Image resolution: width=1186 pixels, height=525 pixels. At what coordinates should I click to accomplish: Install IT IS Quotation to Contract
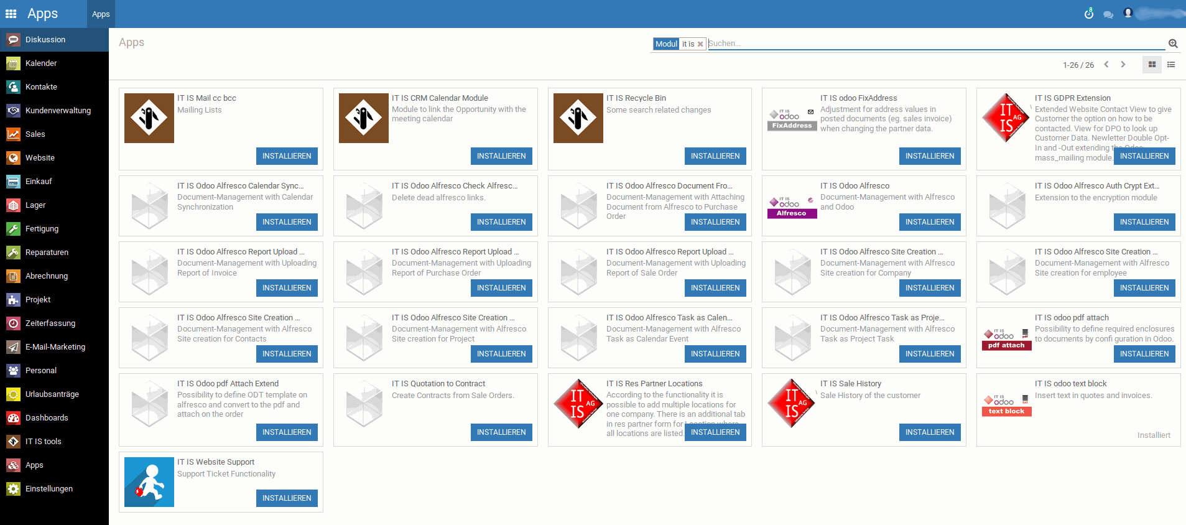[x=501, y=432]
